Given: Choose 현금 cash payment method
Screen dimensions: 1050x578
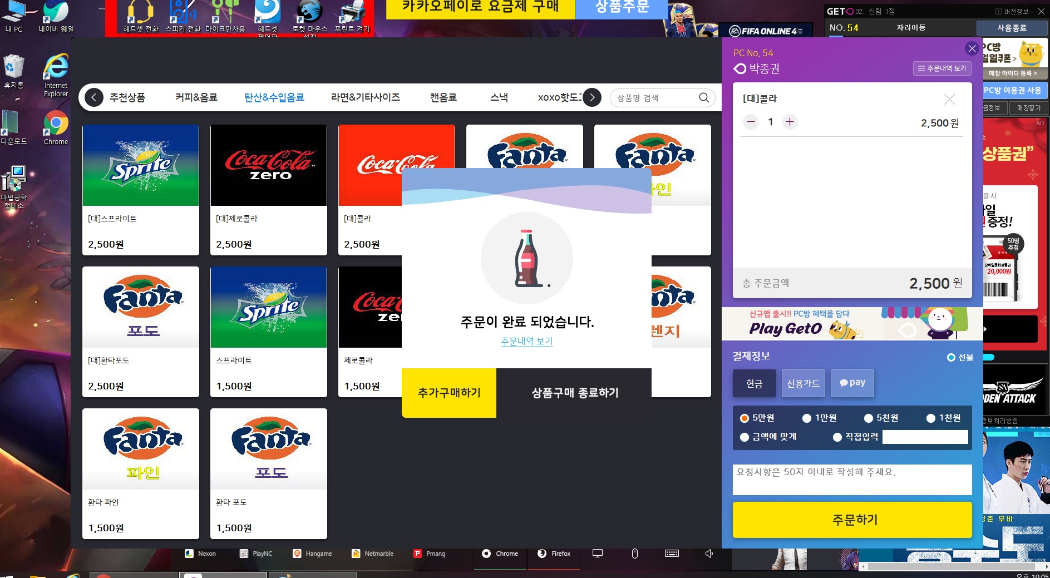Looking at the screenshot, I should point(755,383).
